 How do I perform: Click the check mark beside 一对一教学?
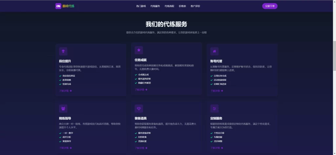60,133
